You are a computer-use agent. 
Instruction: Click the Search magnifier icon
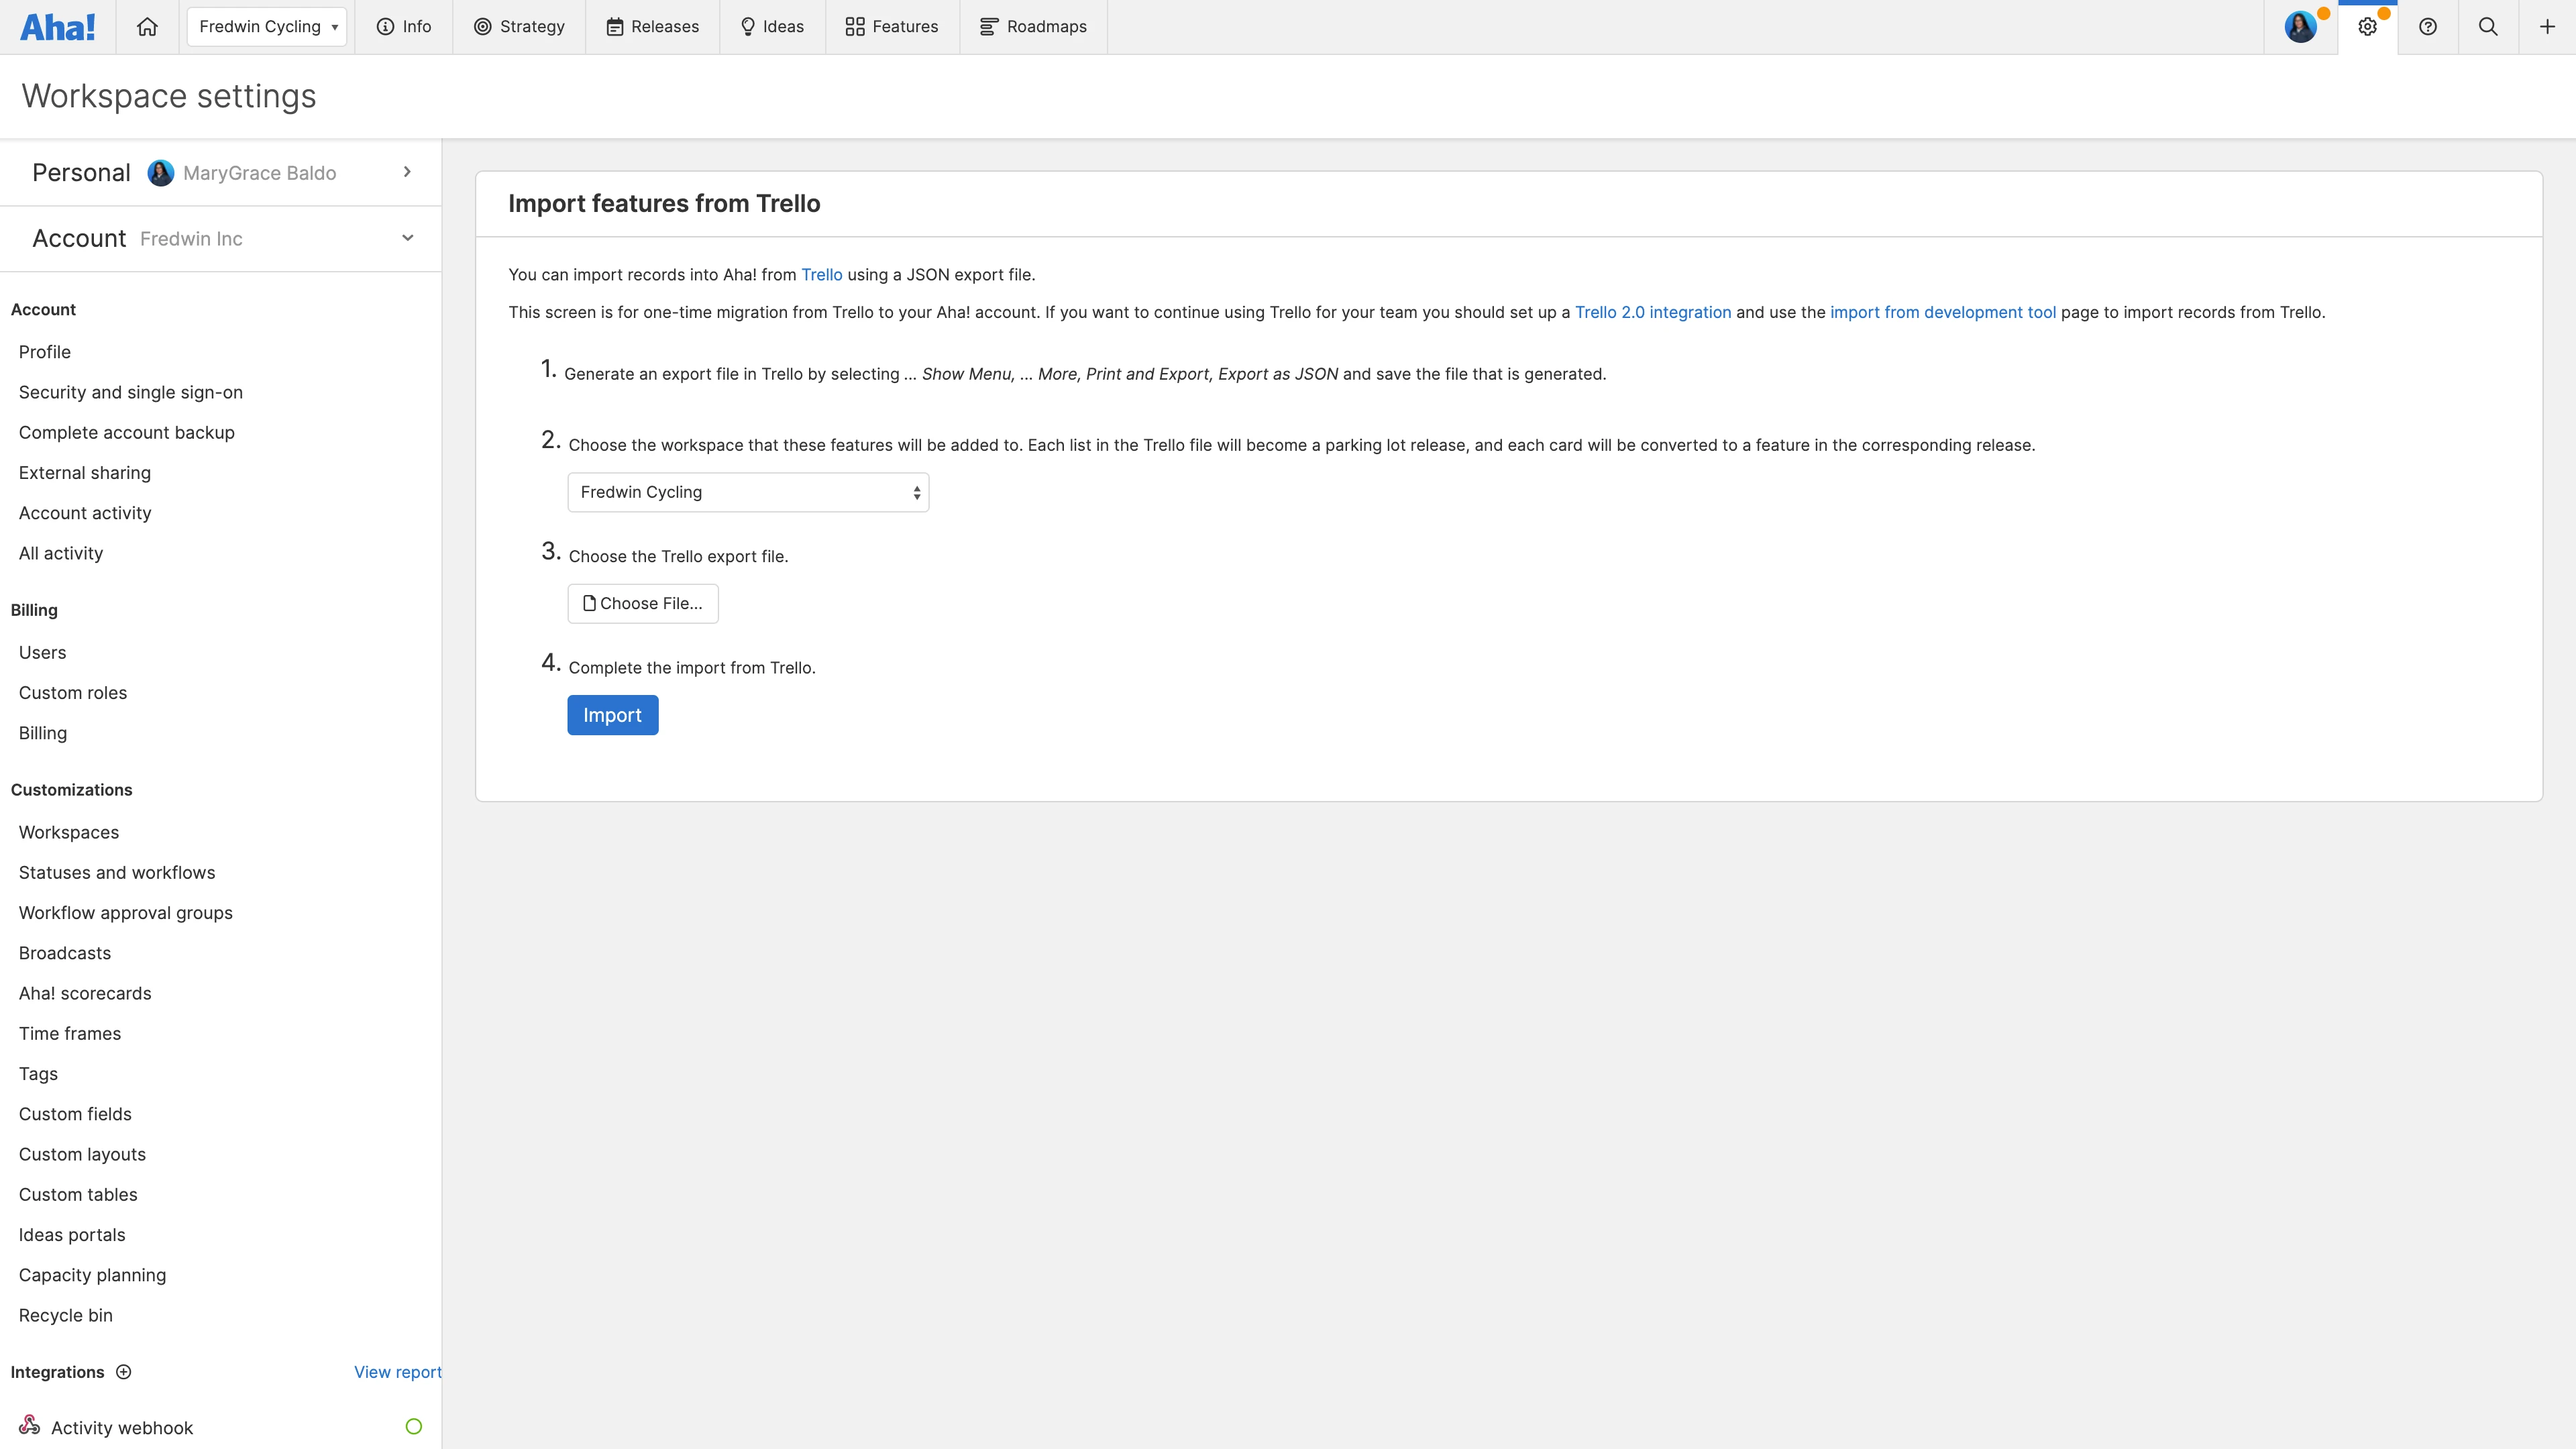click(2488, 27)
